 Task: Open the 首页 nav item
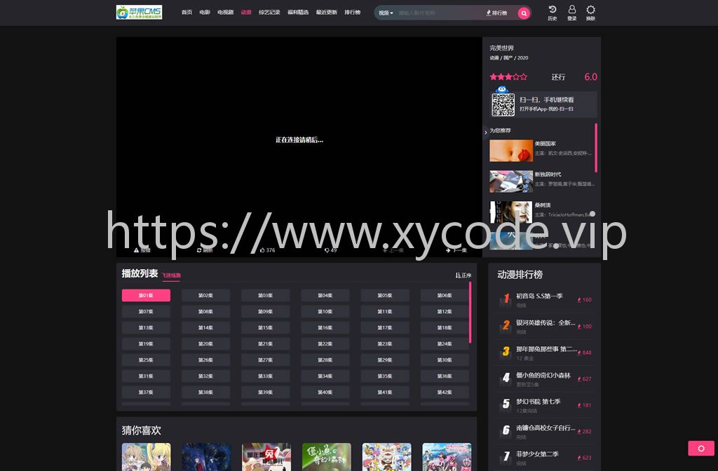187,13
